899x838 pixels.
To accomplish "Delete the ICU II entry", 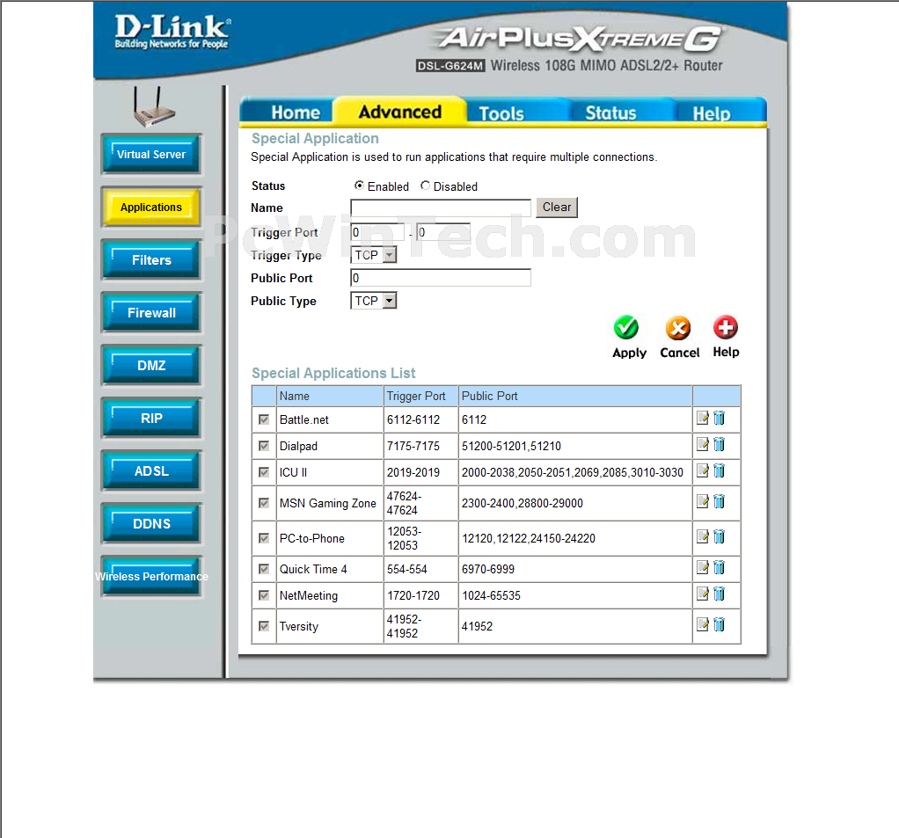I will (x=719, y=470).
